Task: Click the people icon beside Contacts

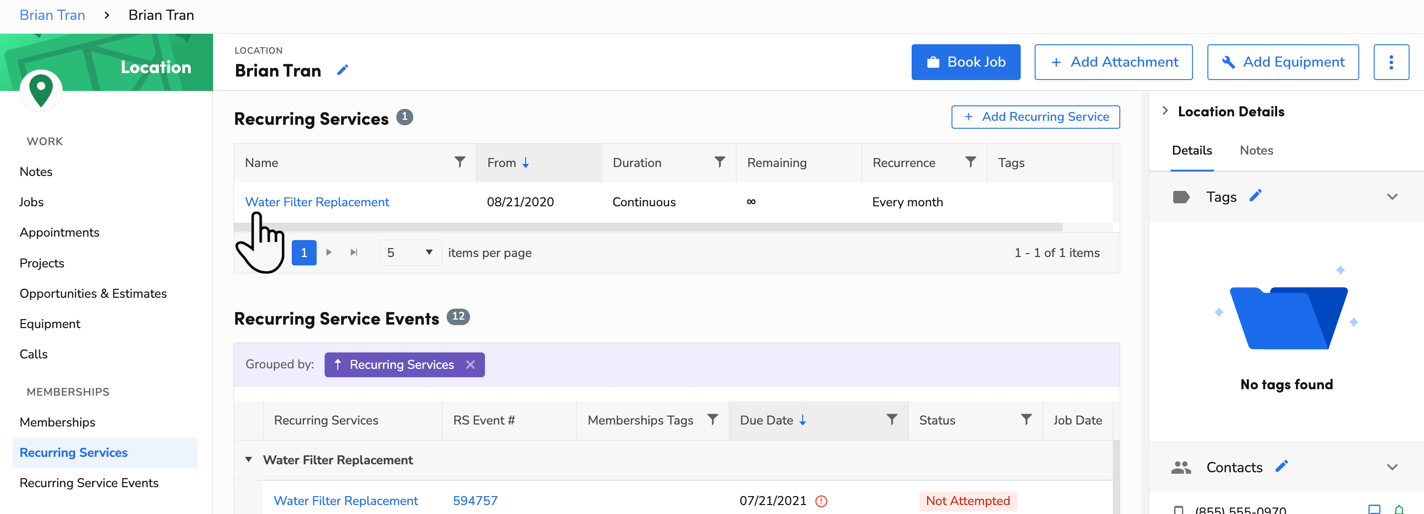Action: pos(1181,468)
